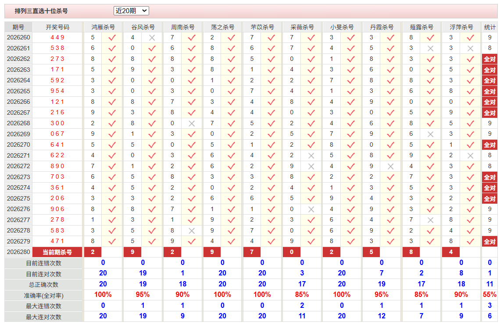Viewport: 500px width, 328px height.
Task: Click the check mark for 小旻杀号 in row 2026270
Action: tap(351, 145)
